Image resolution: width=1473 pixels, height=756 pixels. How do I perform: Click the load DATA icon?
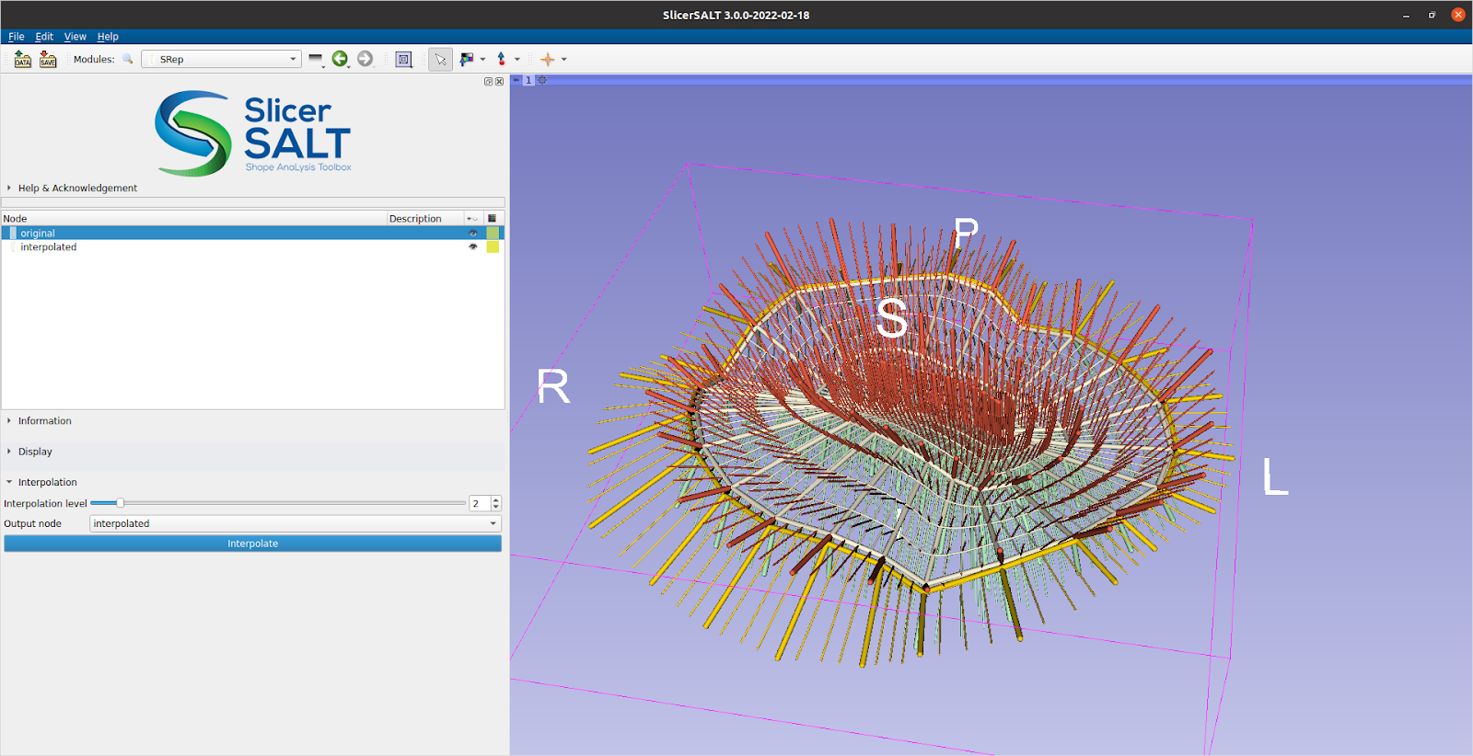[23, 59]
